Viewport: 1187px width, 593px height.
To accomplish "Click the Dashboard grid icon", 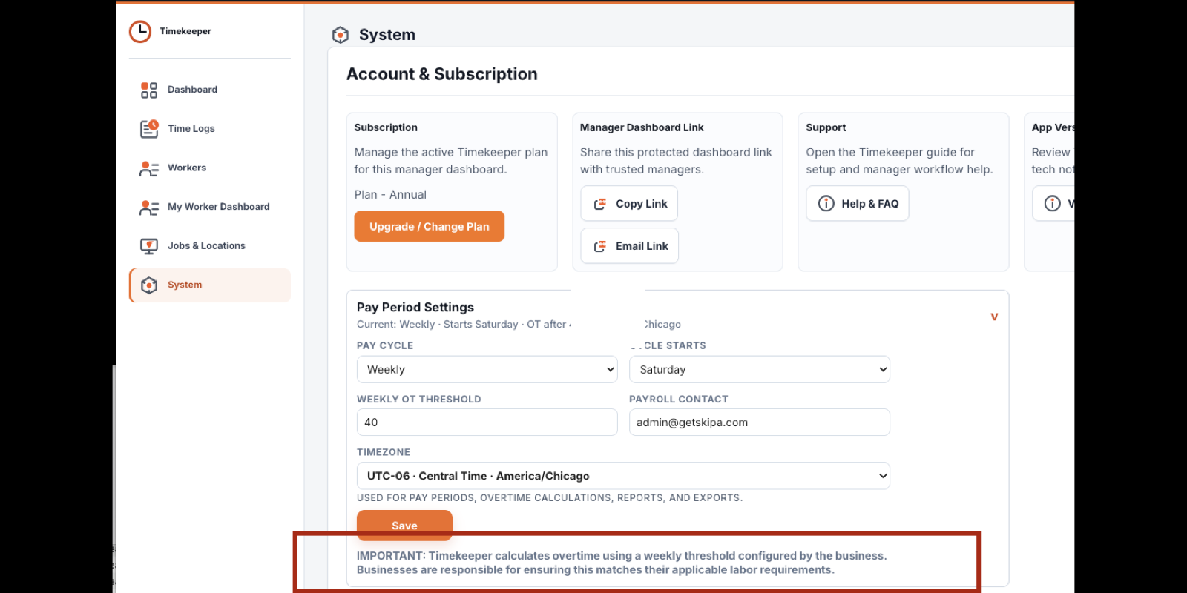I will (149, 90).
